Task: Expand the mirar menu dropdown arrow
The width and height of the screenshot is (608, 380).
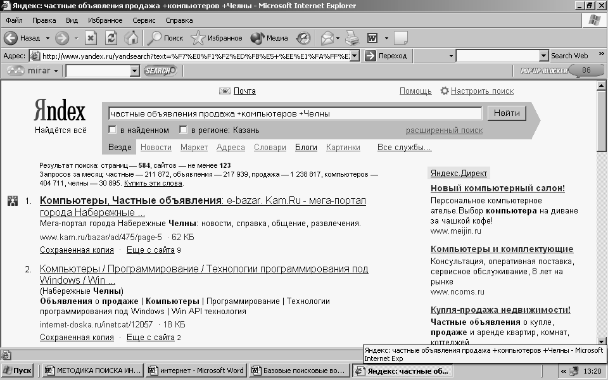Action: pyautogui.click(x=56, y=71)
